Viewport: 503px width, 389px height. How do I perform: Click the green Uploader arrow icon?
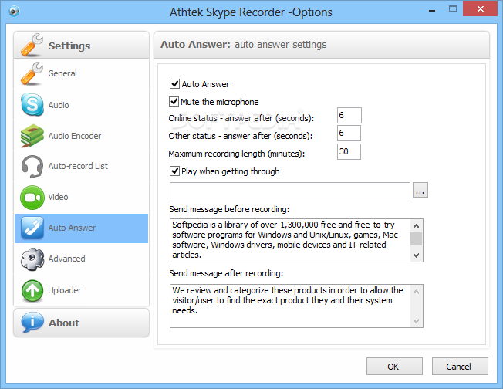pyautogui.click(x=32, y=290)
